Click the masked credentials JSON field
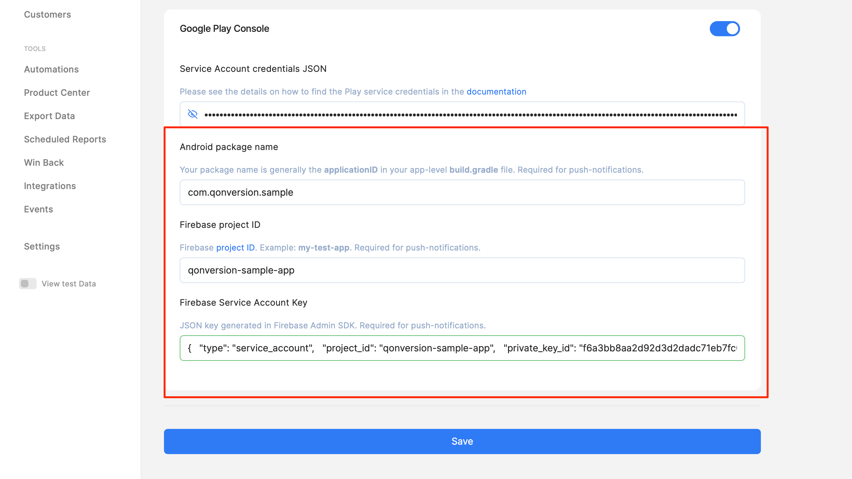 coord(470,114)
